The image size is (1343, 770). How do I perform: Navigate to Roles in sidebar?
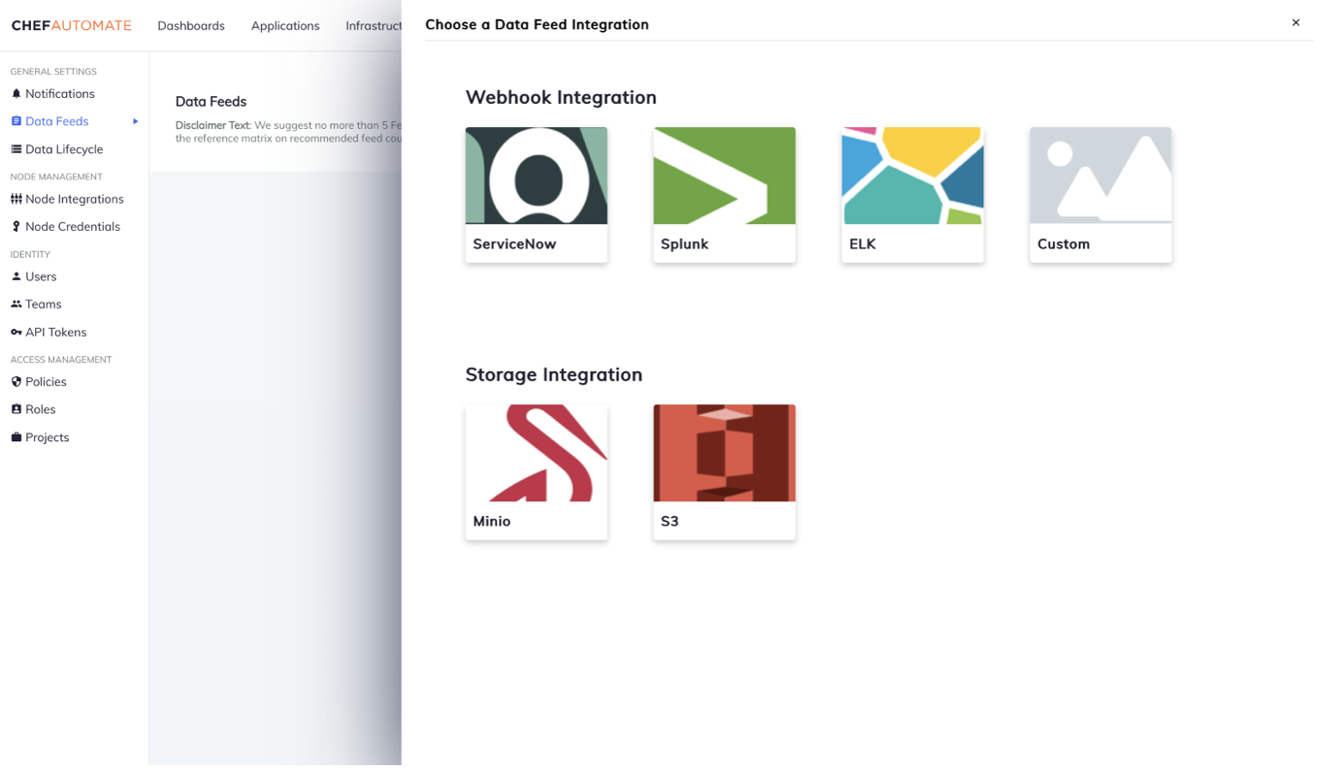pyautogui.click(x=40, y=409)
